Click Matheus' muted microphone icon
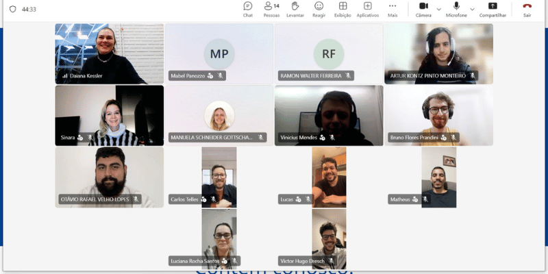This screenshot has height=274, width=548. (x=425, y=199)
